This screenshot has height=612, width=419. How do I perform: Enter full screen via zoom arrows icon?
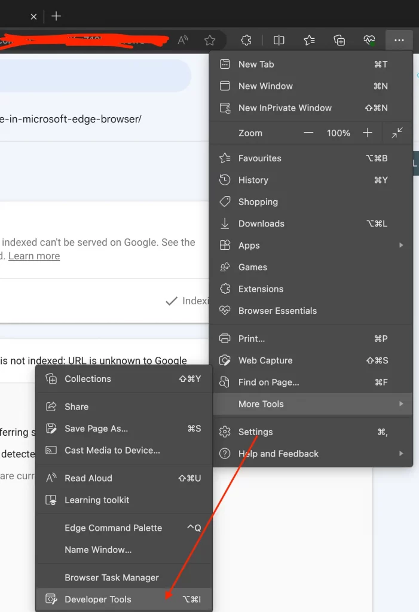(x=397, y=133)
